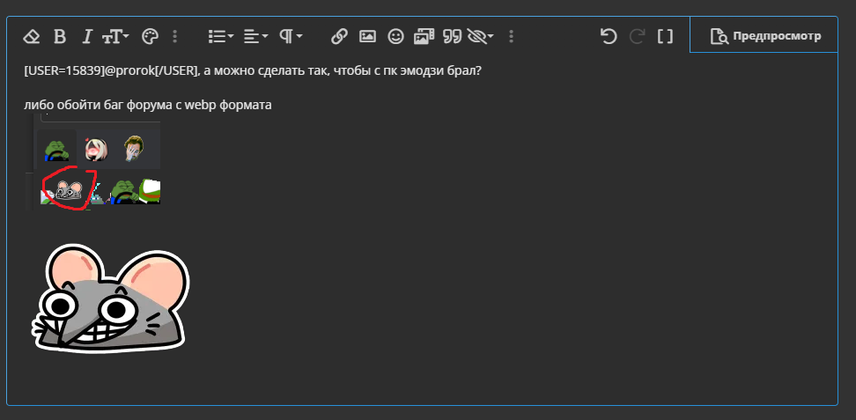Click the empty editor area below the sticker
Image resolution: width=856 pixels, height=420 pixels.
tap(422, 379)
